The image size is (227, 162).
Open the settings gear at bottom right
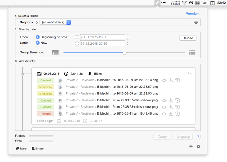[x=198, y=147]
